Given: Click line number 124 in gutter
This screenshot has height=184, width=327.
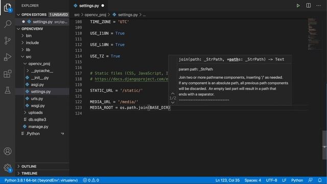Looking at the screenshot, I should click(78, 113).
